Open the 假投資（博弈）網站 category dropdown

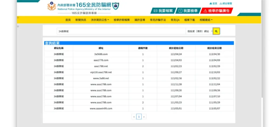click(199, 31)
